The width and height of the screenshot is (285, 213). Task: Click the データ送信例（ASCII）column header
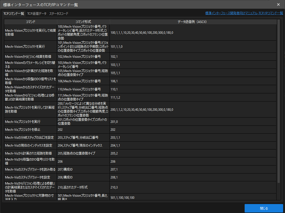pos(192,22)
